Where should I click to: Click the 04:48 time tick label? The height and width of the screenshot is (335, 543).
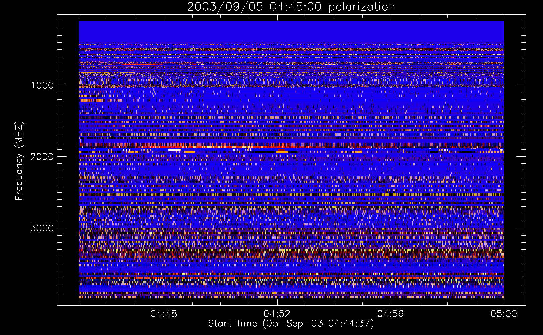click(x=164, y=314)
